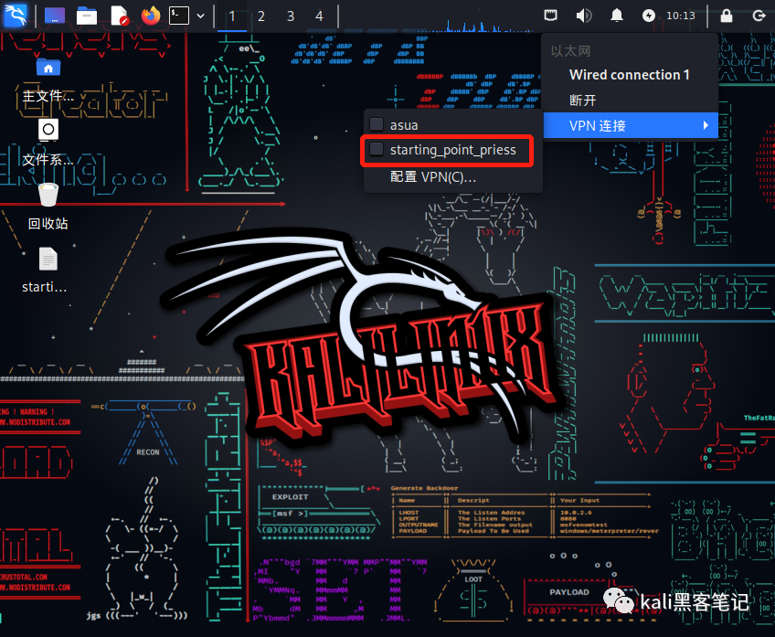Open the Kali applications menu

[x=16, y=15]
